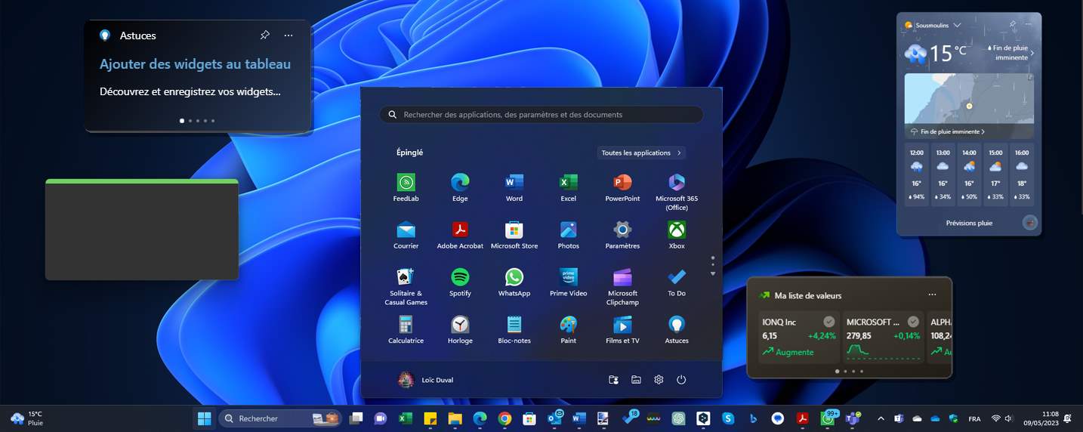Screen dimensions: 1083x432
Task: Open Google Chrome from the taskbar
Action: click(504, 418)
